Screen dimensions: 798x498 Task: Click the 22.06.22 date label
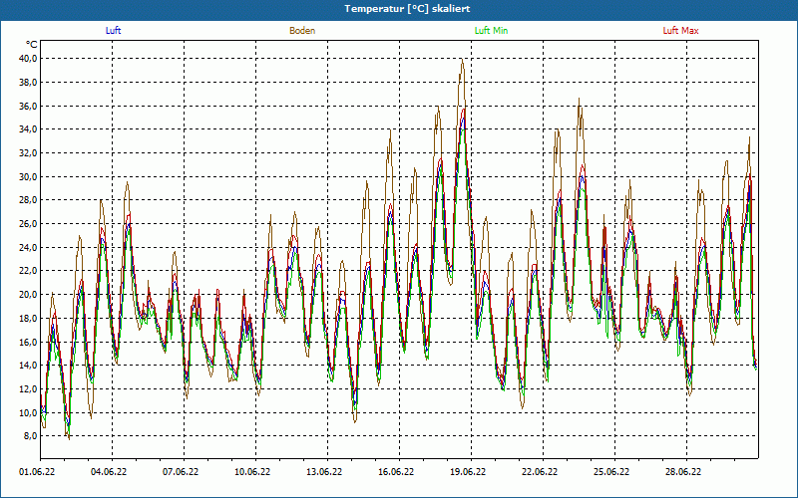pyautogui.click(x=540, y=472)
